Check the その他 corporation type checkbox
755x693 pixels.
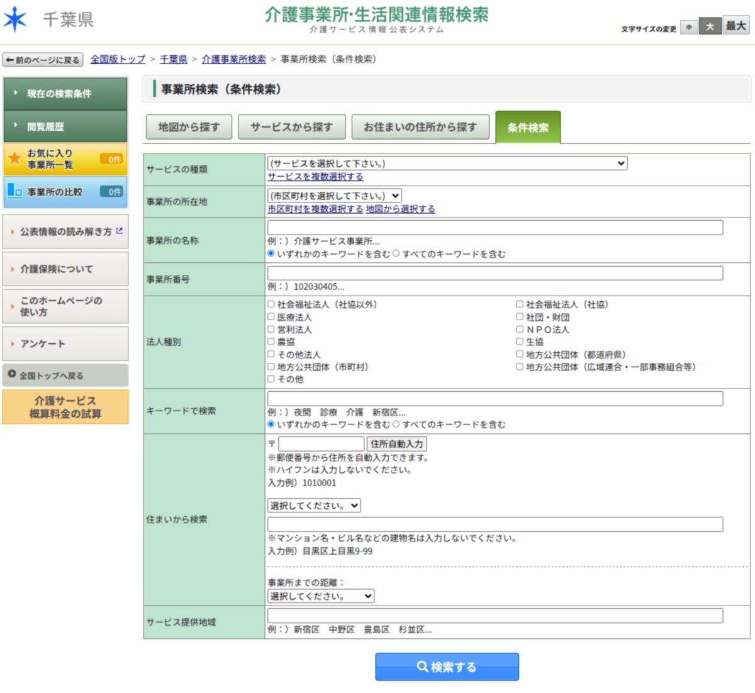coord(271,379)
